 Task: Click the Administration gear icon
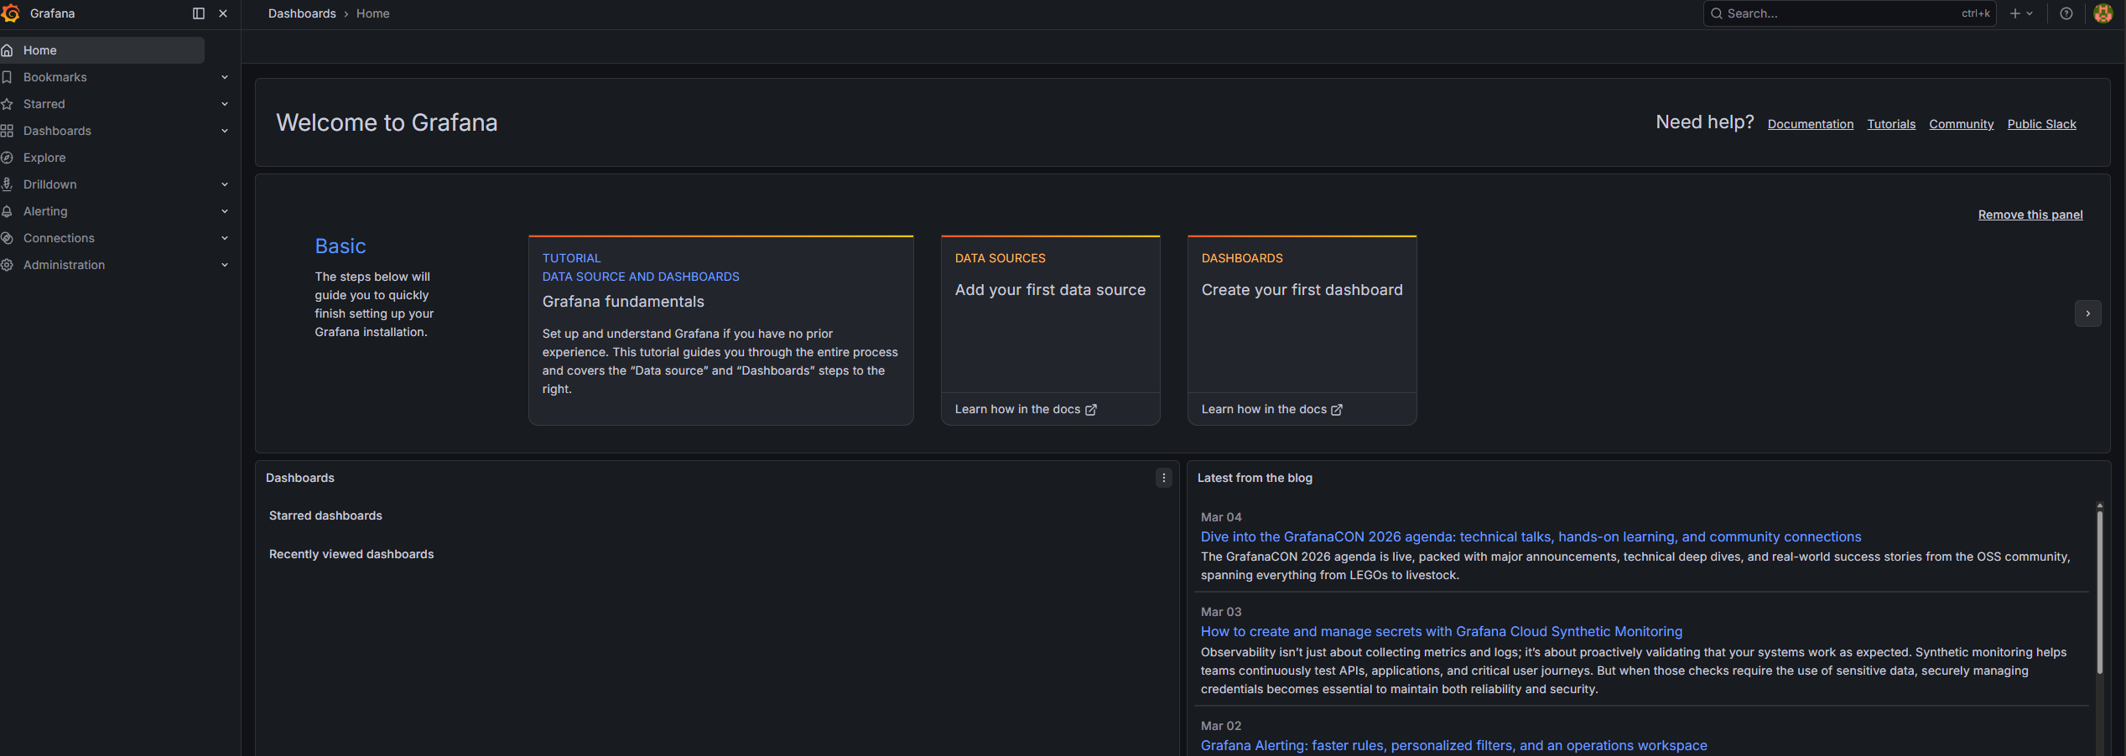(x=7, y=265)
